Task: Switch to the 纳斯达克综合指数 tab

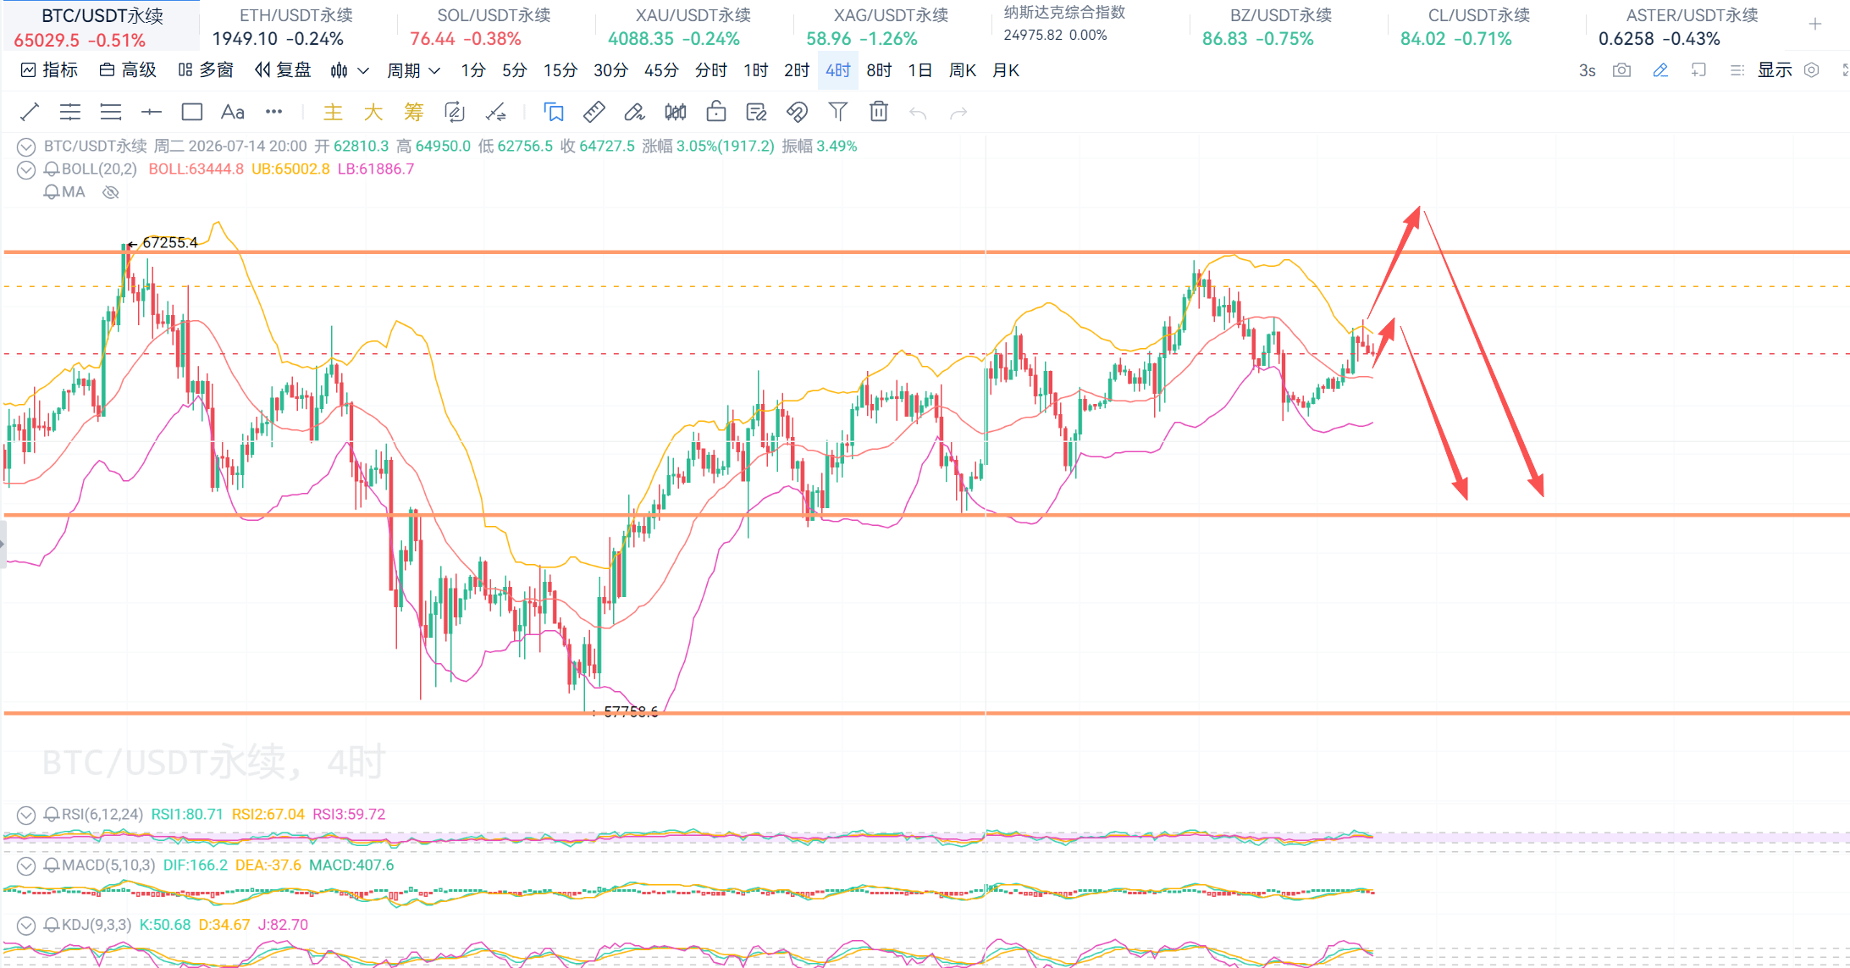Action: 1089,25
